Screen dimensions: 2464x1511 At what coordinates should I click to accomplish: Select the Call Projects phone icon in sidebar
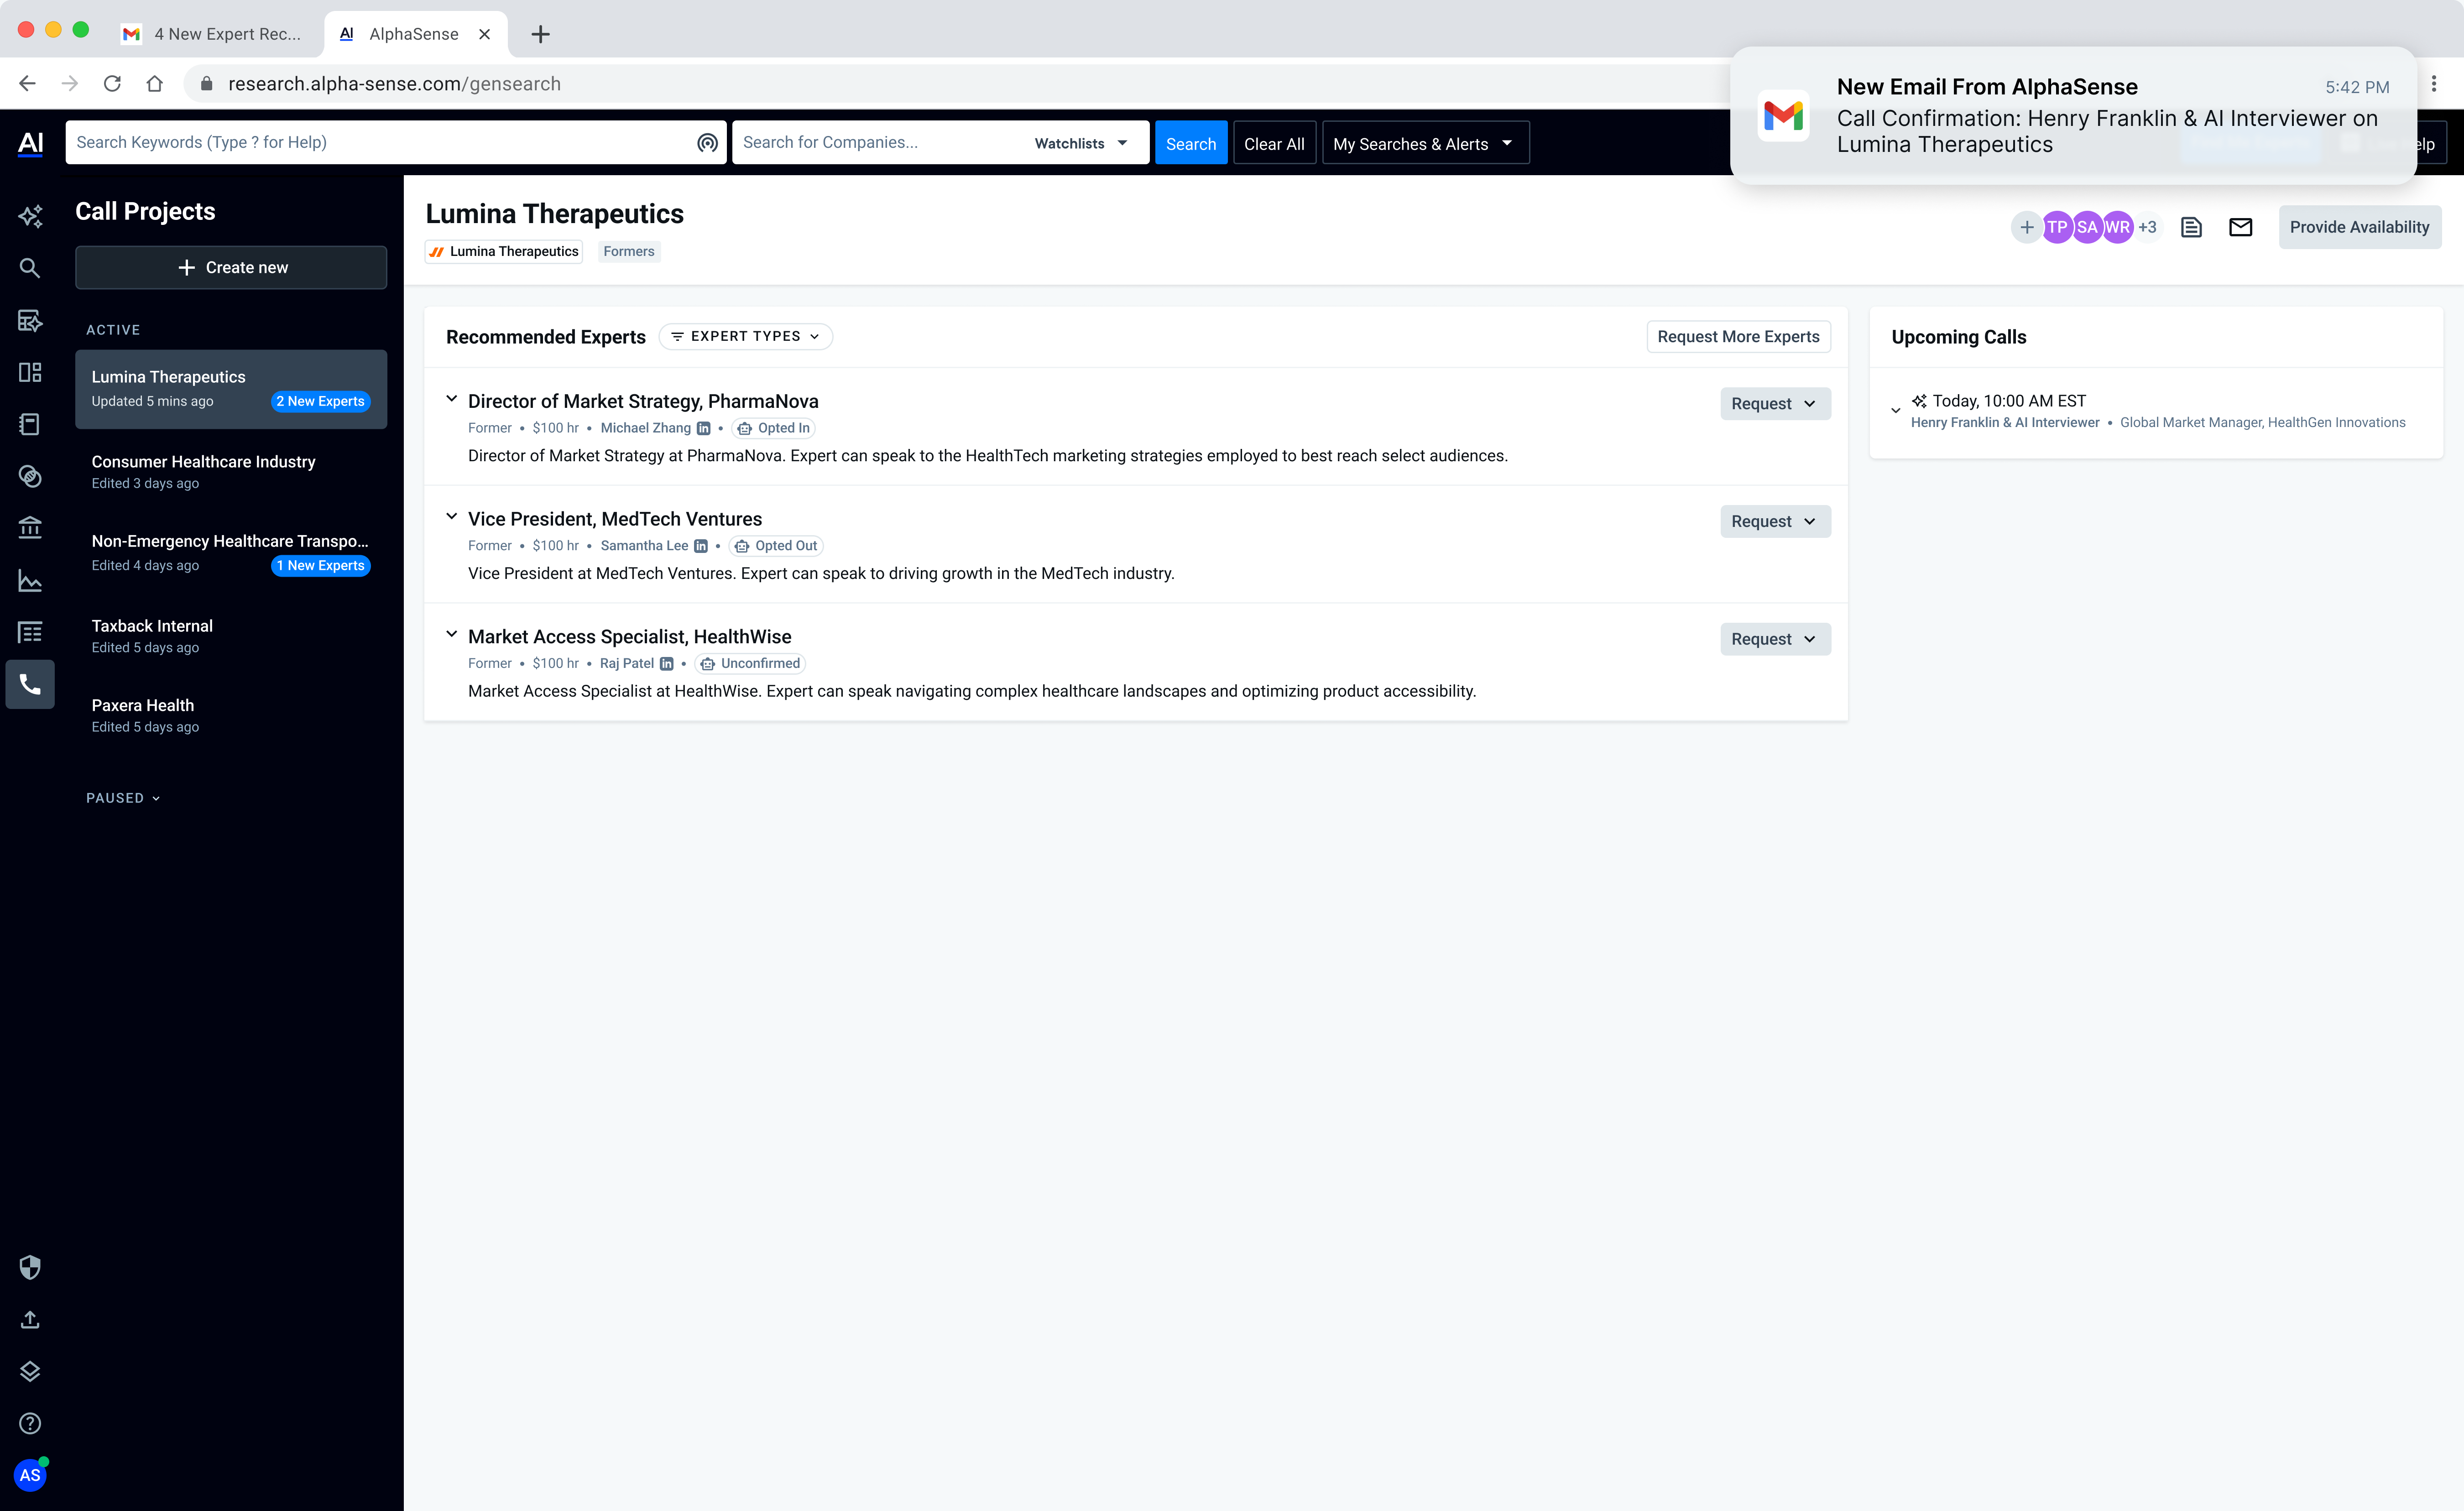point(30,684)
